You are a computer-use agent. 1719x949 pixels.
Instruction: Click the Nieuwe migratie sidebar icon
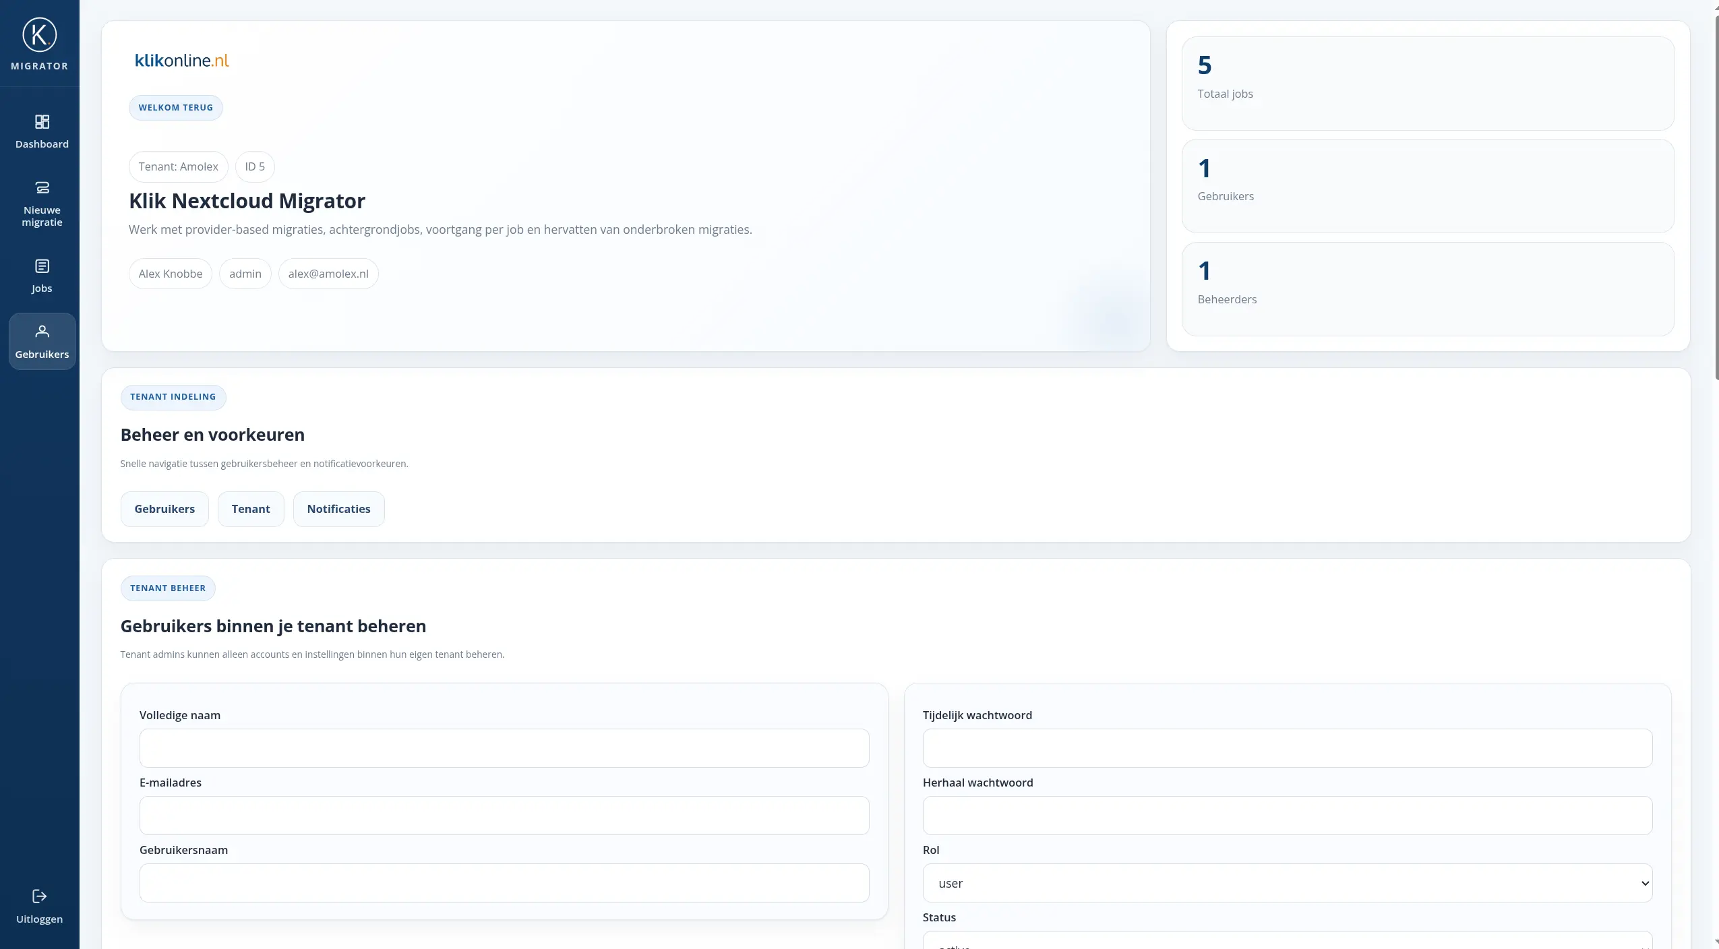[x=42, y=187]
